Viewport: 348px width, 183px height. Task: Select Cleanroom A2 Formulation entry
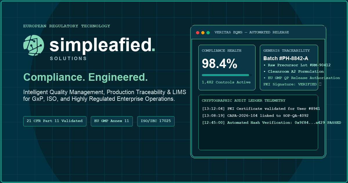pyautogui.click(x=293, y=71)
